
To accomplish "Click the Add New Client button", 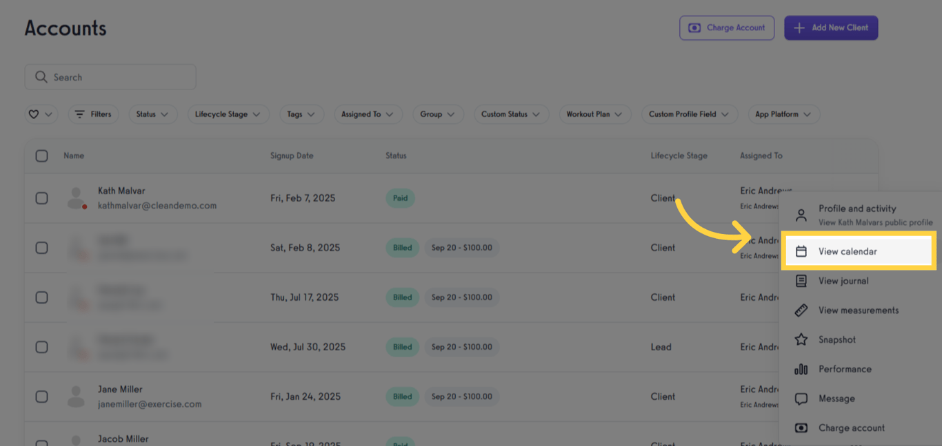I will coord(831,28).
